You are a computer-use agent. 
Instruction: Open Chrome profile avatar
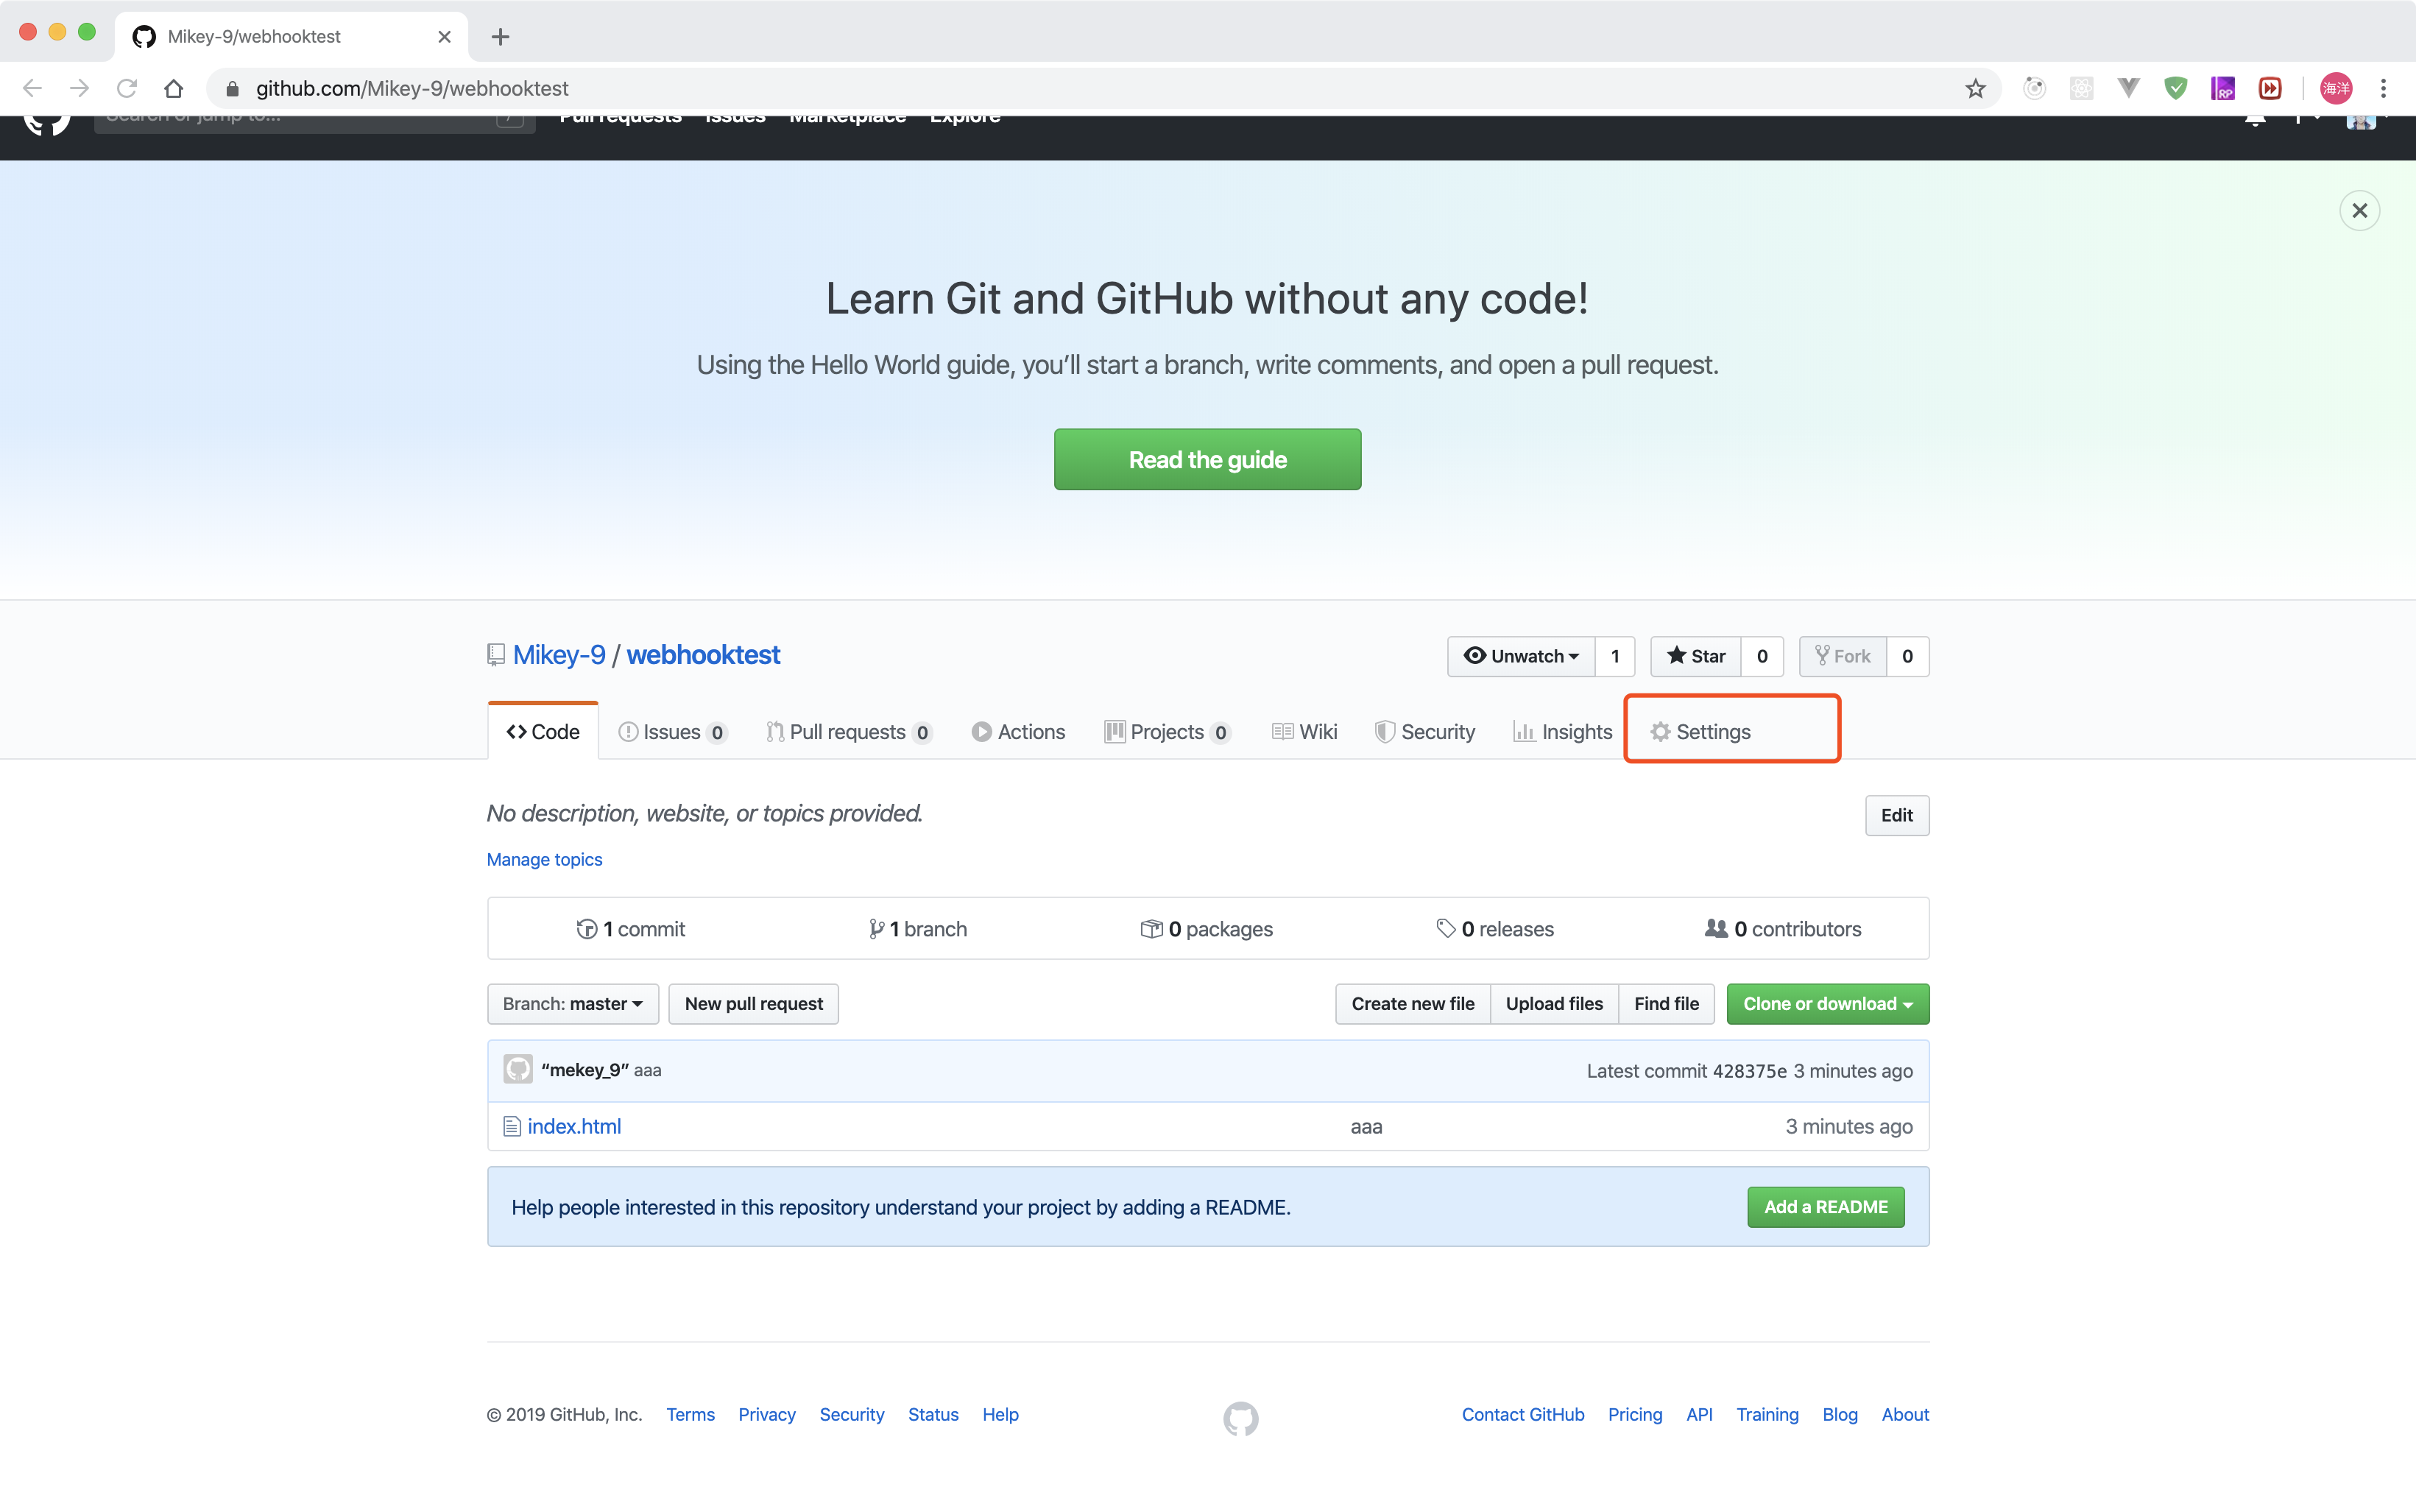pos(2336,88)
